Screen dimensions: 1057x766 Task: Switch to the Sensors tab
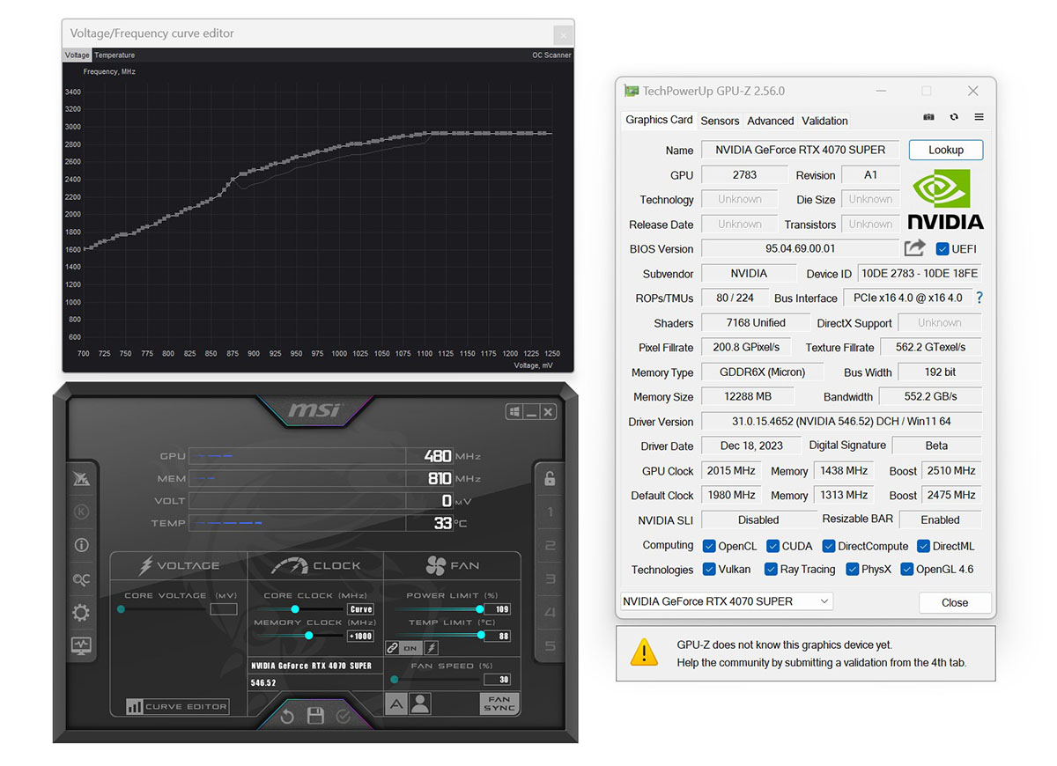coord(720,121)
